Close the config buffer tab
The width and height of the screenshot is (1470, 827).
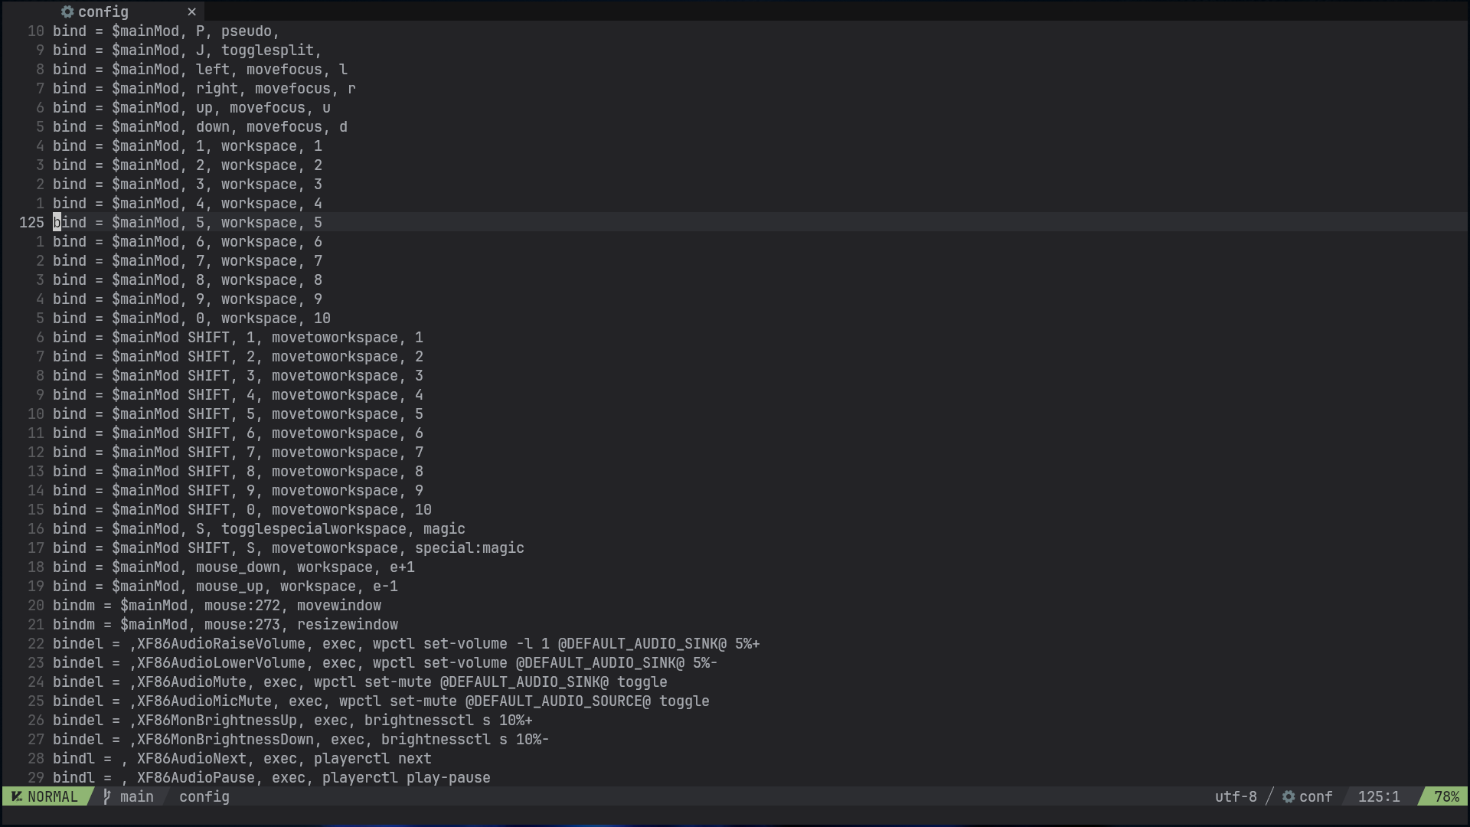tap(191, 11)
